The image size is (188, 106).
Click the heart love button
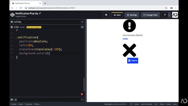click(x=106, y=15)
